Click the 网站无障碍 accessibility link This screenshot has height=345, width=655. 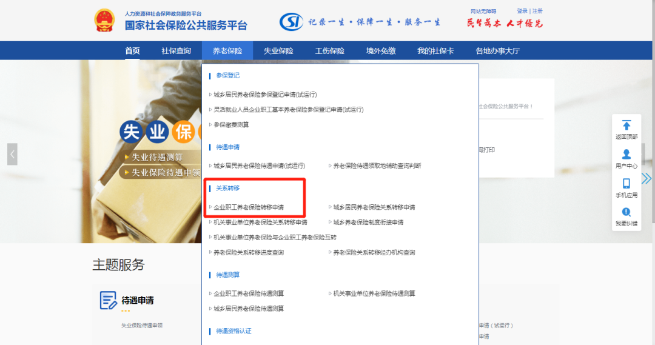coord(483,11)
